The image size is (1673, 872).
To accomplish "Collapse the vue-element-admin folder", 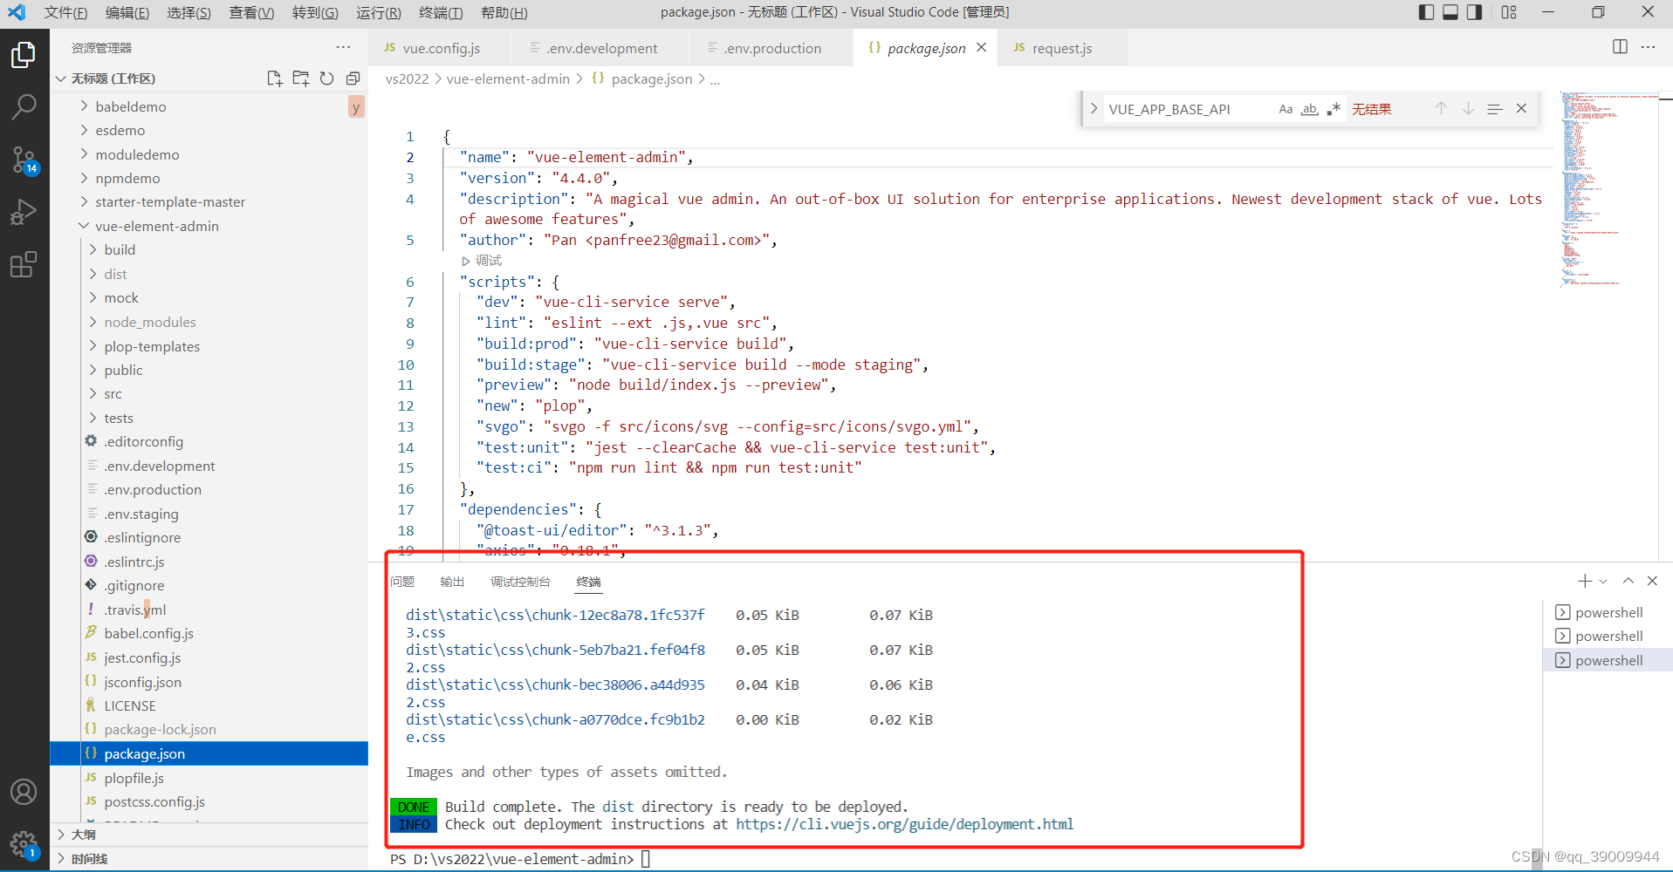I will point(157,226).
